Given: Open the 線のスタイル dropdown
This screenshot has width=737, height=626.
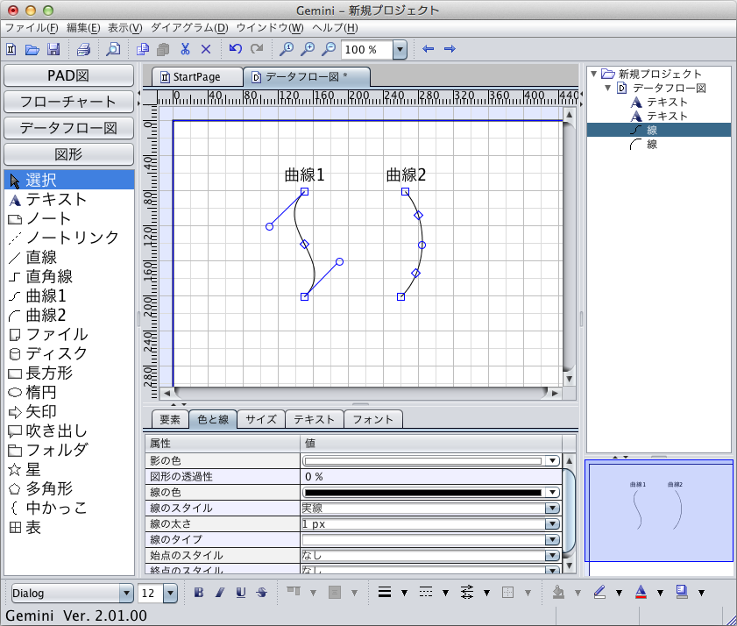Looking at the screenshot, I should coord(552,508).
